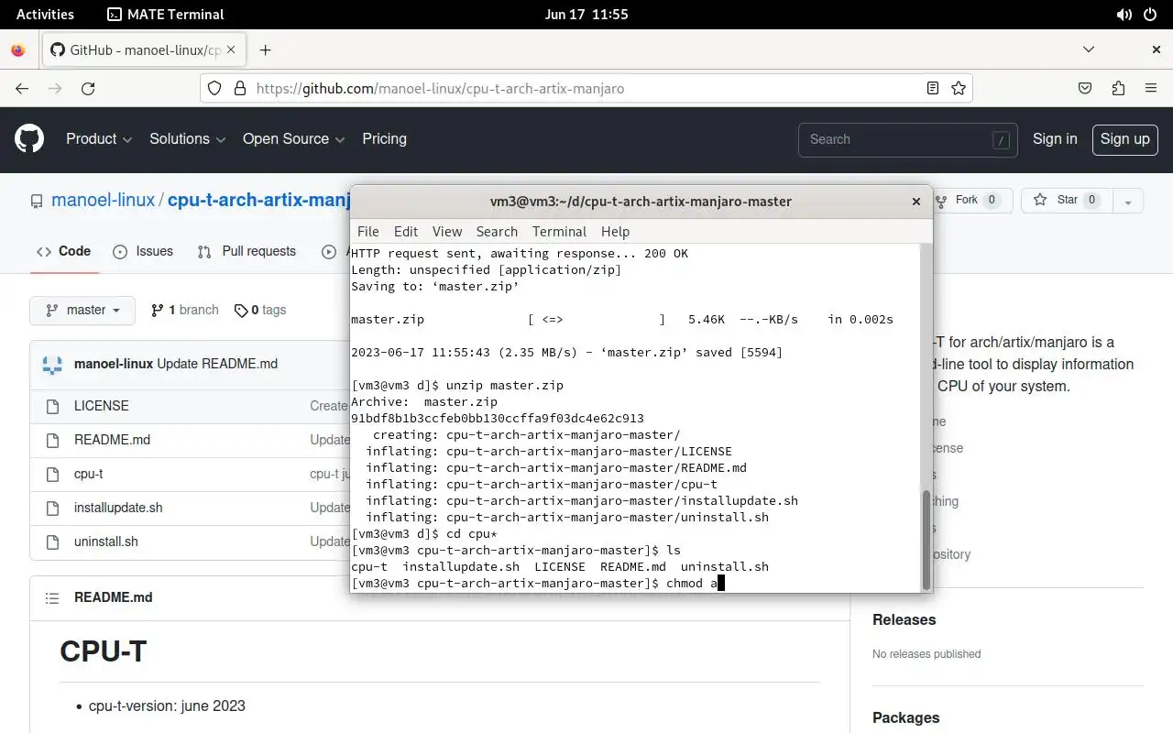Viewport: 1173px width, 733px height.
Task: Click the GitHub logo icon
Action: (x=29, y=139)
